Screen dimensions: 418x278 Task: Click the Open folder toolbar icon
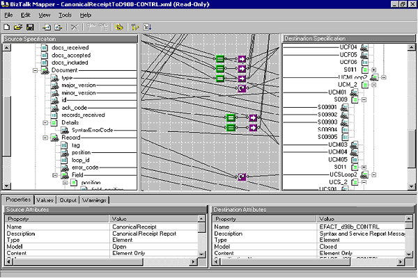click(x=18, y=27)
